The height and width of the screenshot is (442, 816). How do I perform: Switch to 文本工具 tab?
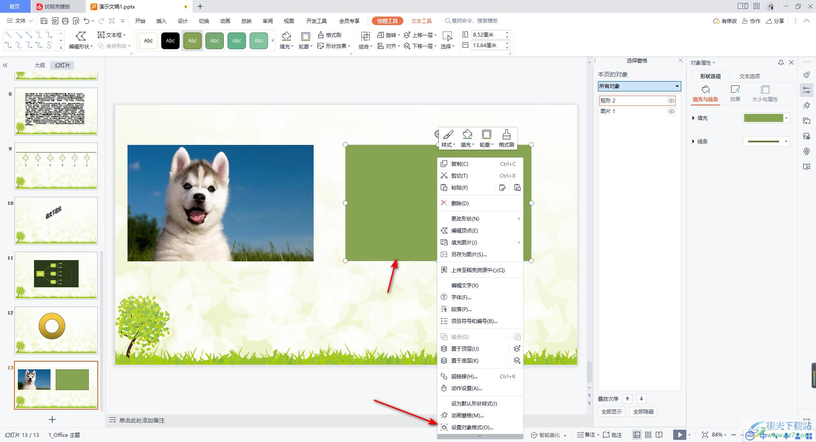(x=421, y=21)
